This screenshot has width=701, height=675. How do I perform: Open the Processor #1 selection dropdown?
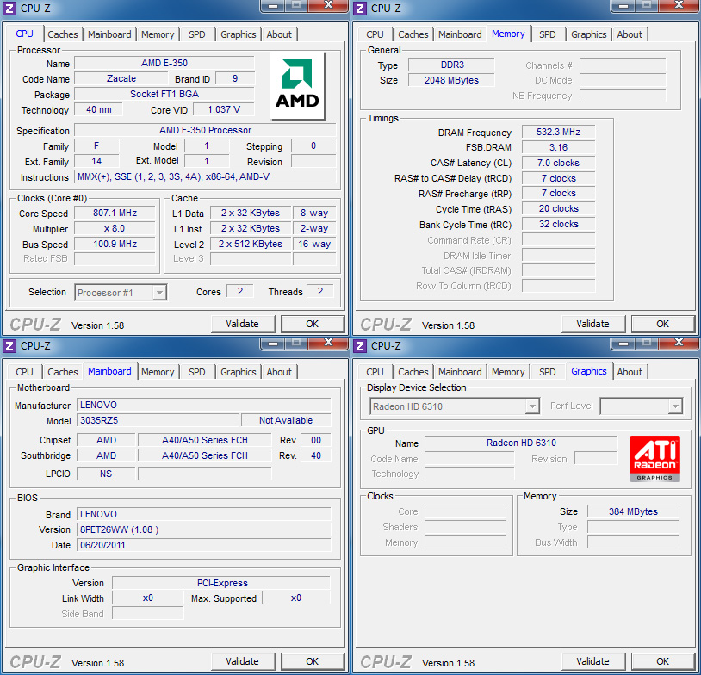click(121, 293)
